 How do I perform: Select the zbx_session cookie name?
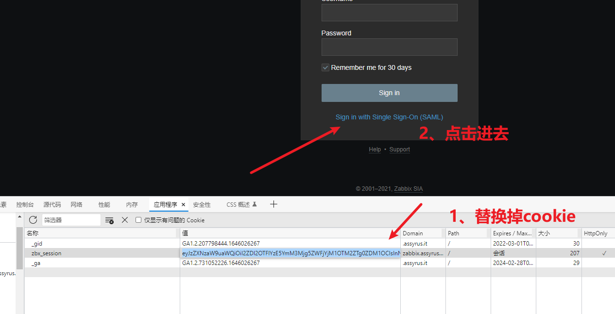coord(47,253)
